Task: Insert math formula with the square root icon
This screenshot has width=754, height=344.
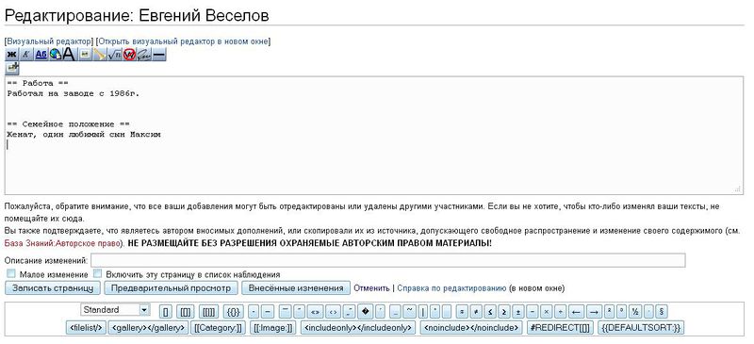Action: [x=114, y=55]
